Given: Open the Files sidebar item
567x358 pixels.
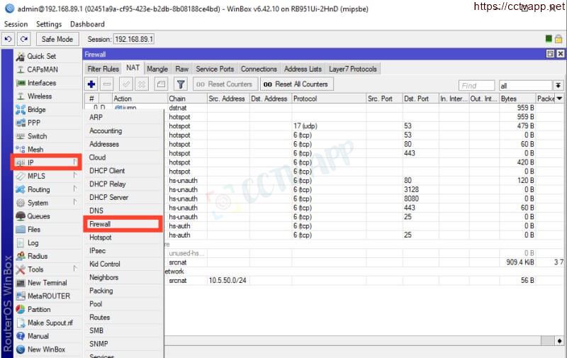Looking at the screenshot, I should [33, 230].
